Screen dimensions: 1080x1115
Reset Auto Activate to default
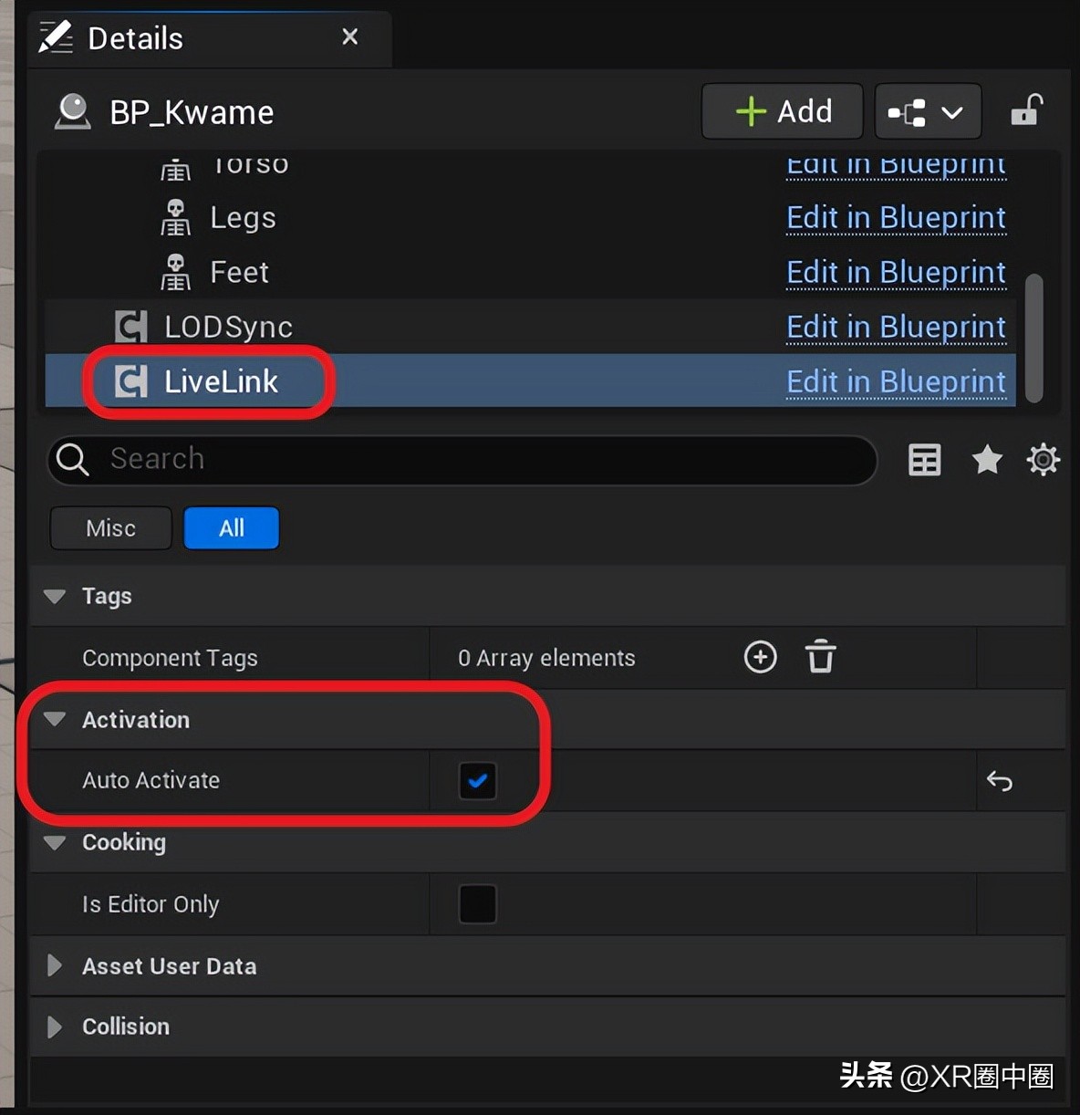coord(1000,781)
